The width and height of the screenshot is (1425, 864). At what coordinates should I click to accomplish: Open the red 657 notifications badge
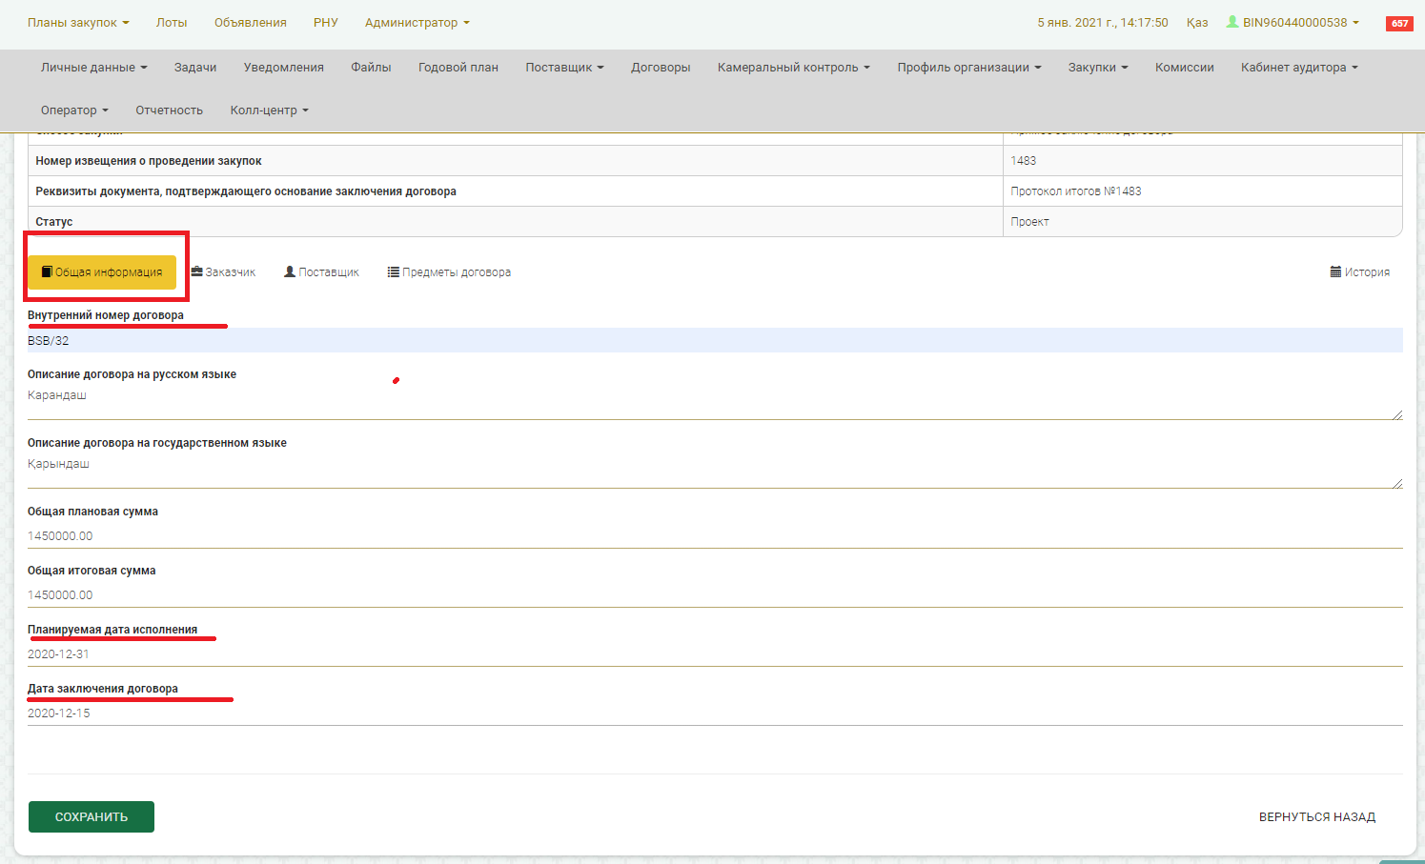(1398, 24)
